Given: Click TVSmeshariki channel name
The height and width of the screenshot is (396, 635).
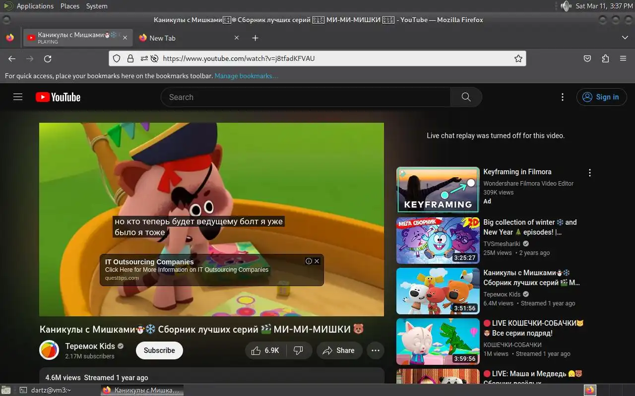Looking at the screenshot, I should [502, 244].
